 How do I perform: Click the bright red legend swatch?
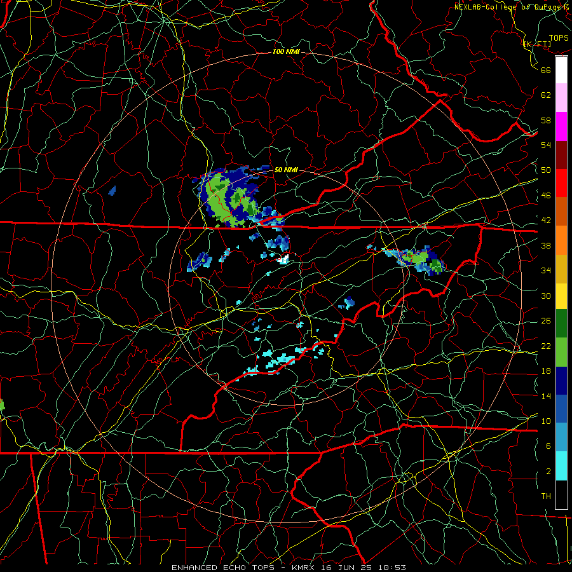point(561,183)
